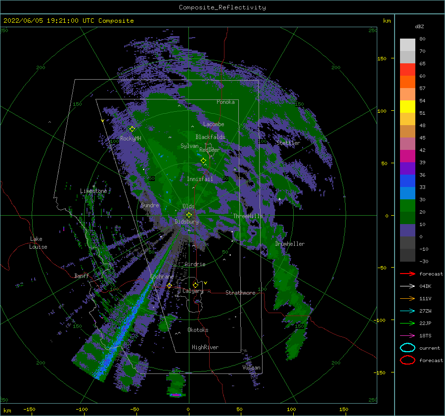Click the Okotoks label

click(x=198, y=330)
